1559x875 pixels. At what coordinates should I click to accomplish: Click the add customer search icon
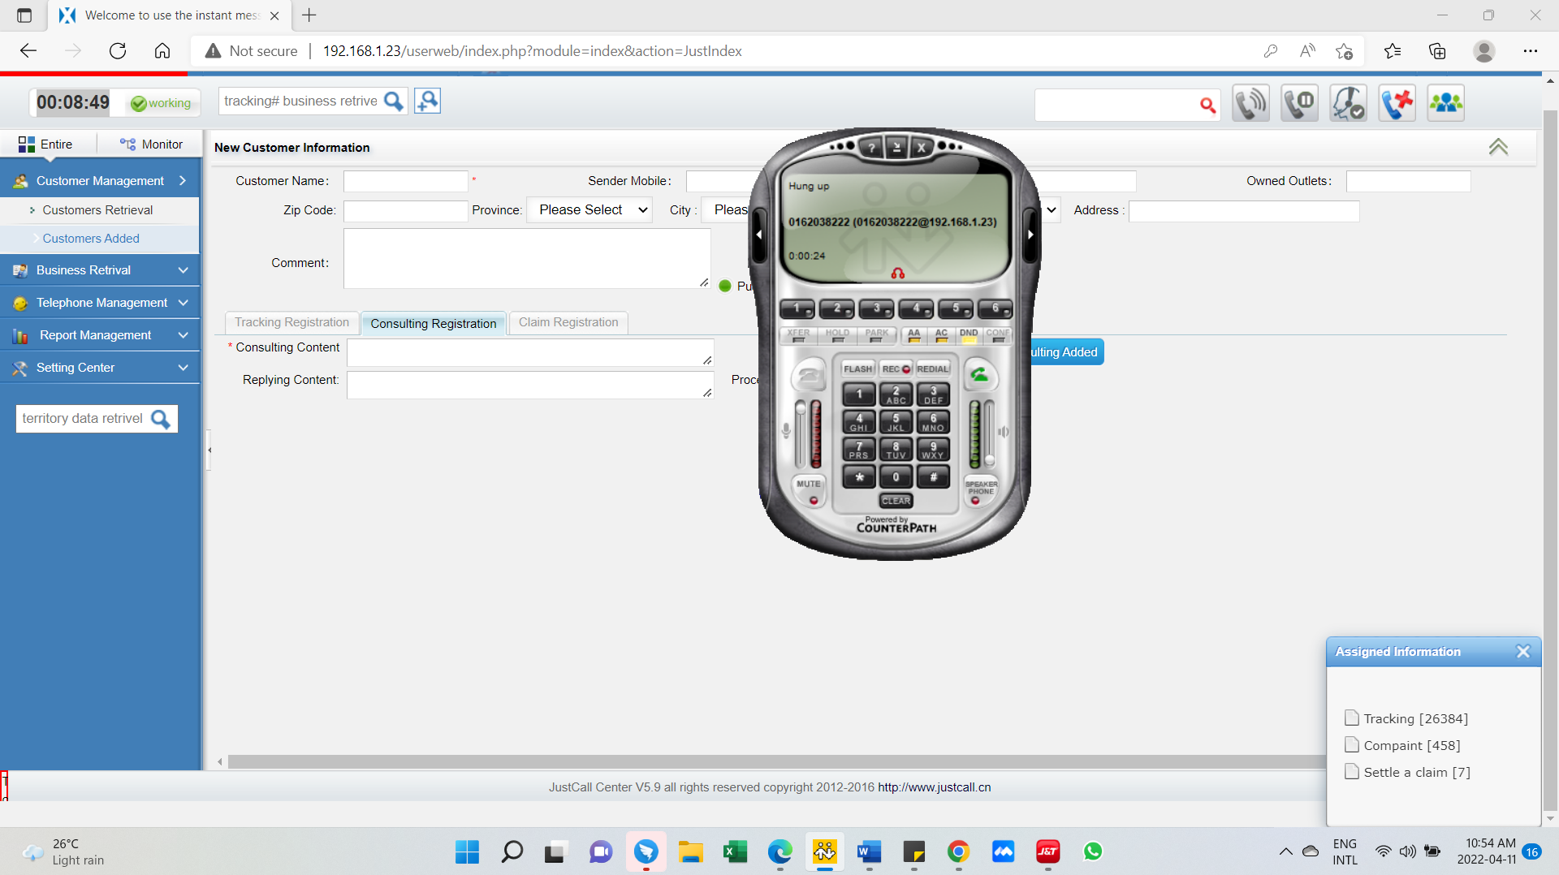(427, 101)
